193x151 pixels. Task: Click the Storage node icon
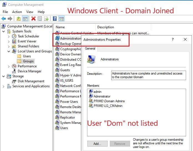[x=9, y=76]
